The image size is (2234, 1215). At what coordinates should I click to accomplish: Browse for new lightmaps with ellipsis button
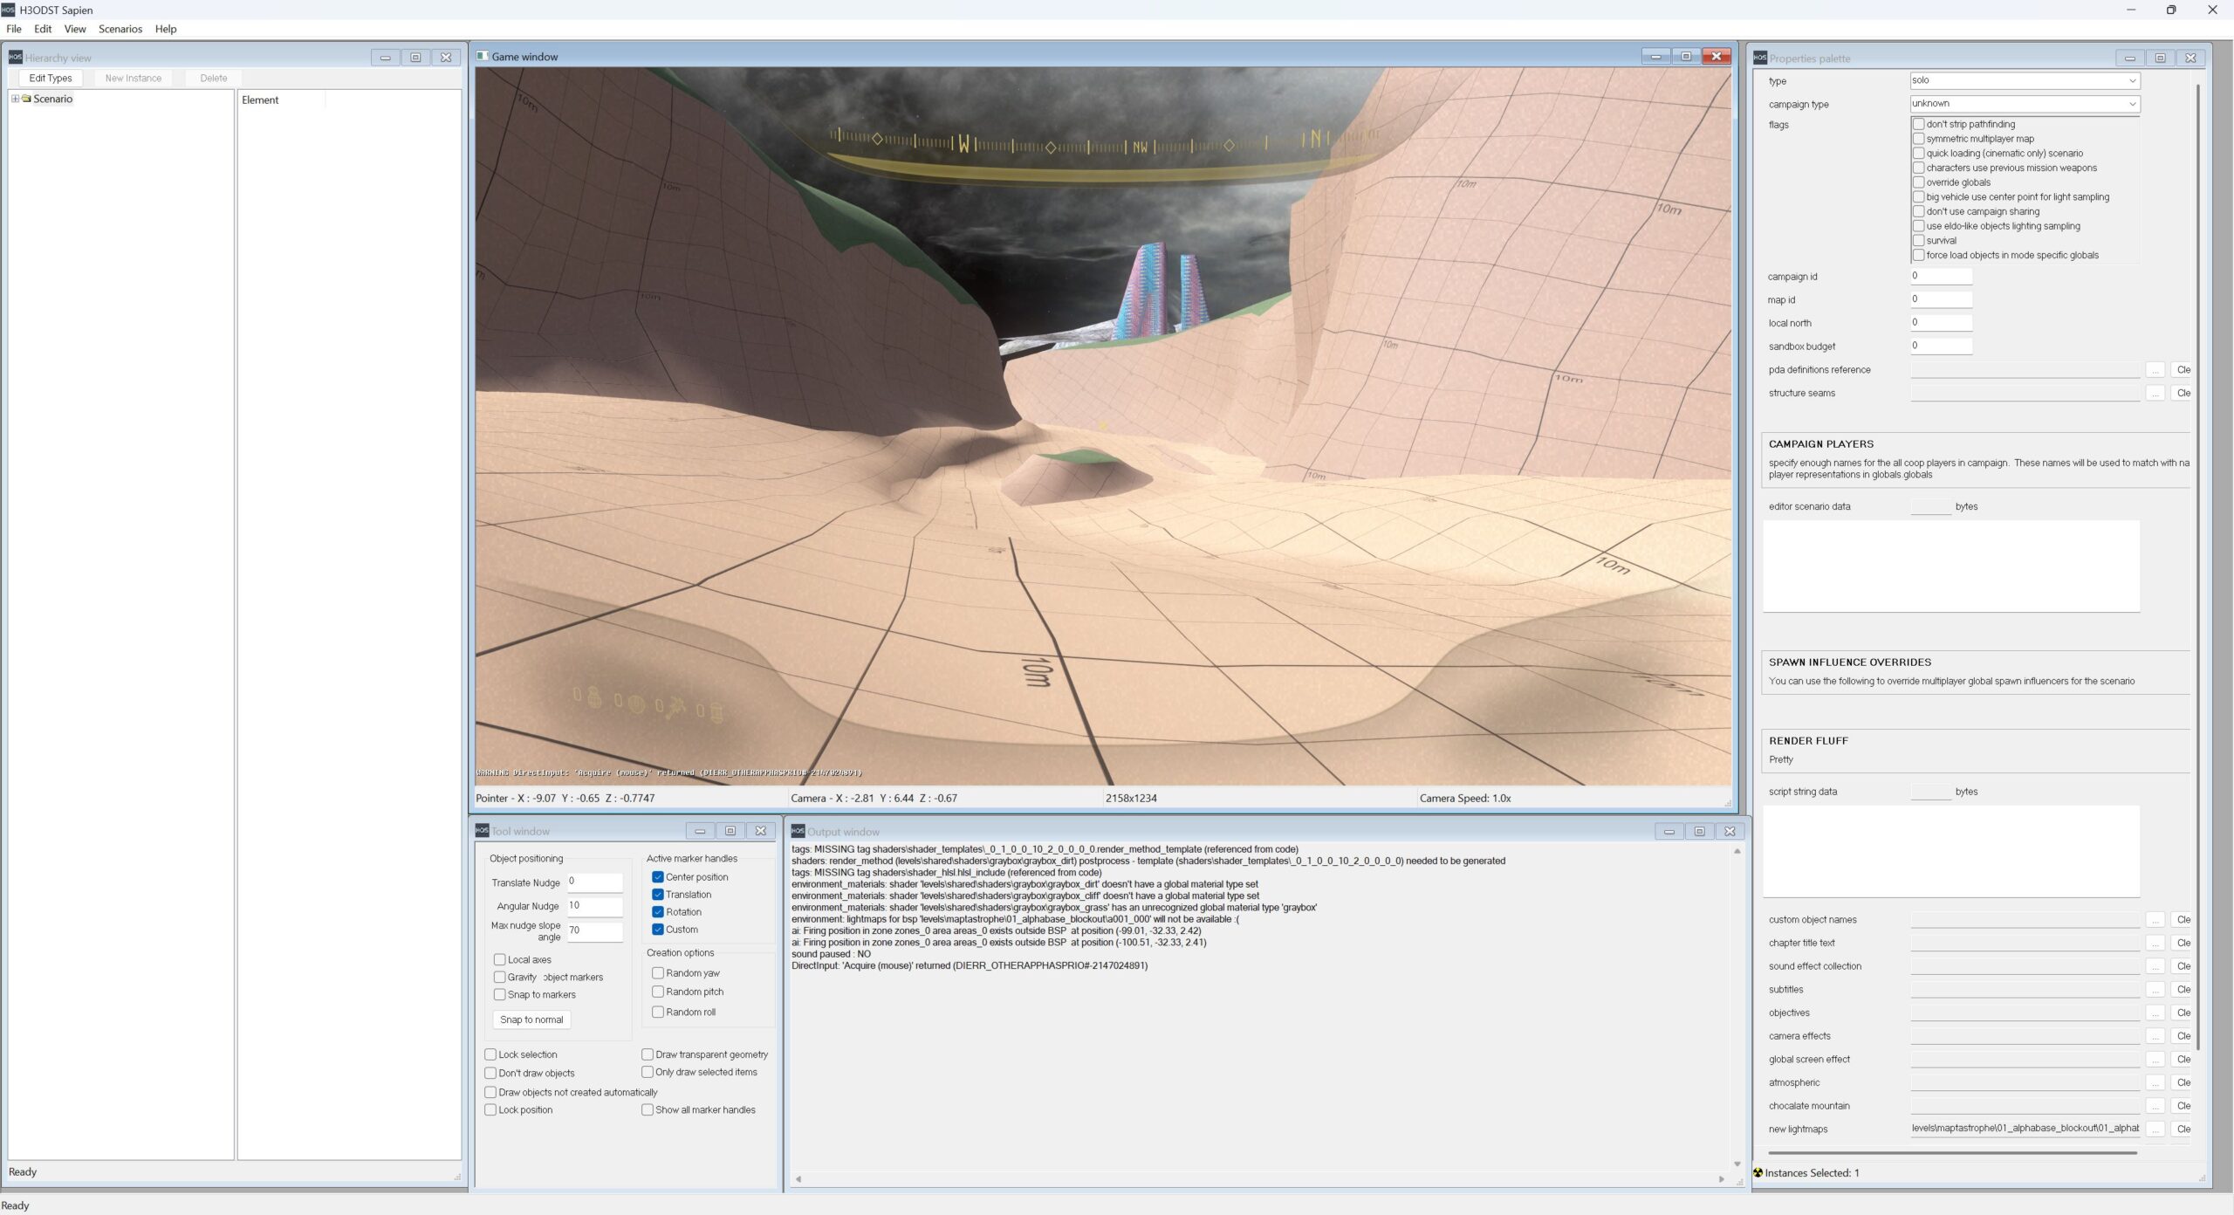point(2155,1129)
